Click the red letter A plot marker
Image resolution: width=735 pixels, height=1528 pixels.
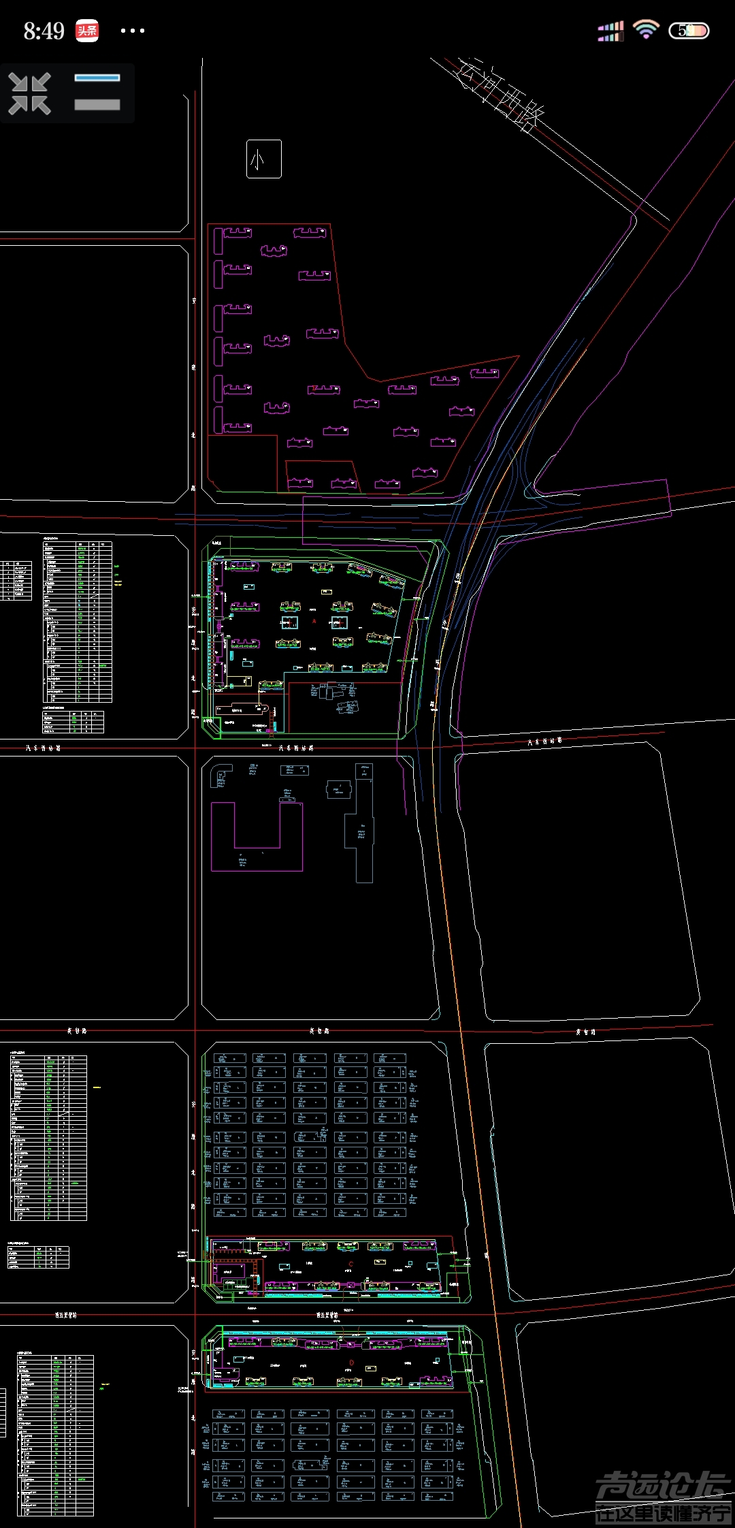pos(314,621)
